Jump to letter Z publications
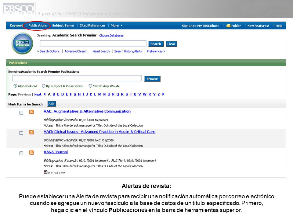293x219 pixels. pyautogui.click(x=159, y=94)
